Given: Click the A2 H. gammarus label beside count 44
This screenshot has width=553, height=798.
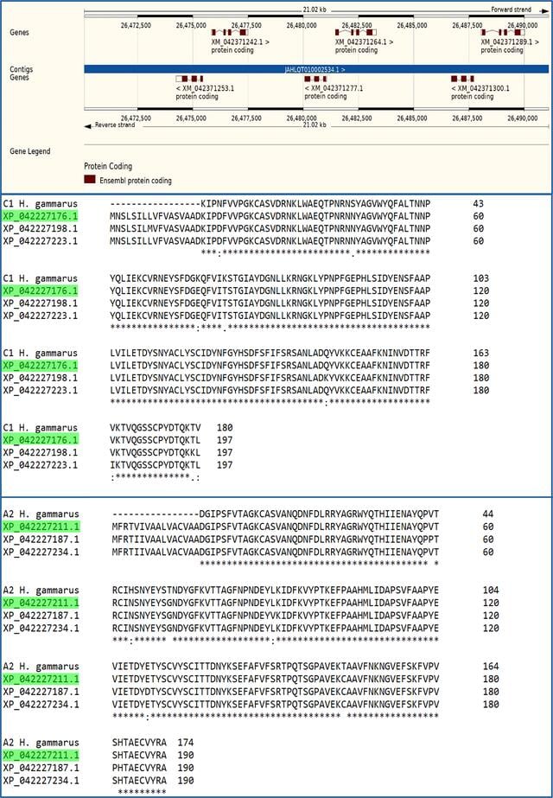Looking at the screenshot, I should (x=41, y=514).
